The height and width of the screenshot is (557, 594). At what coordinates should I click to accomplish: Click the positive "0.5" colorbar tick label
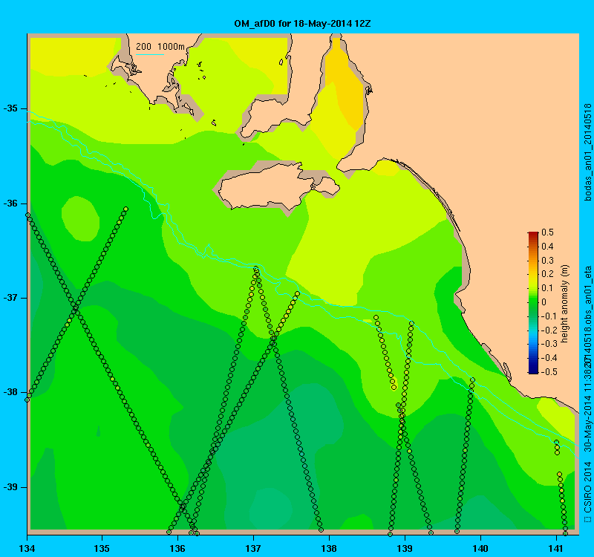tap(548, 232)
